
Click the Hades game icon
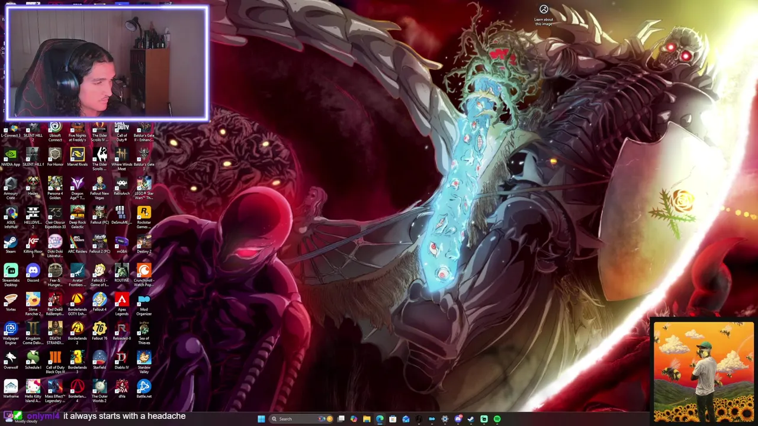click(33, 187)
